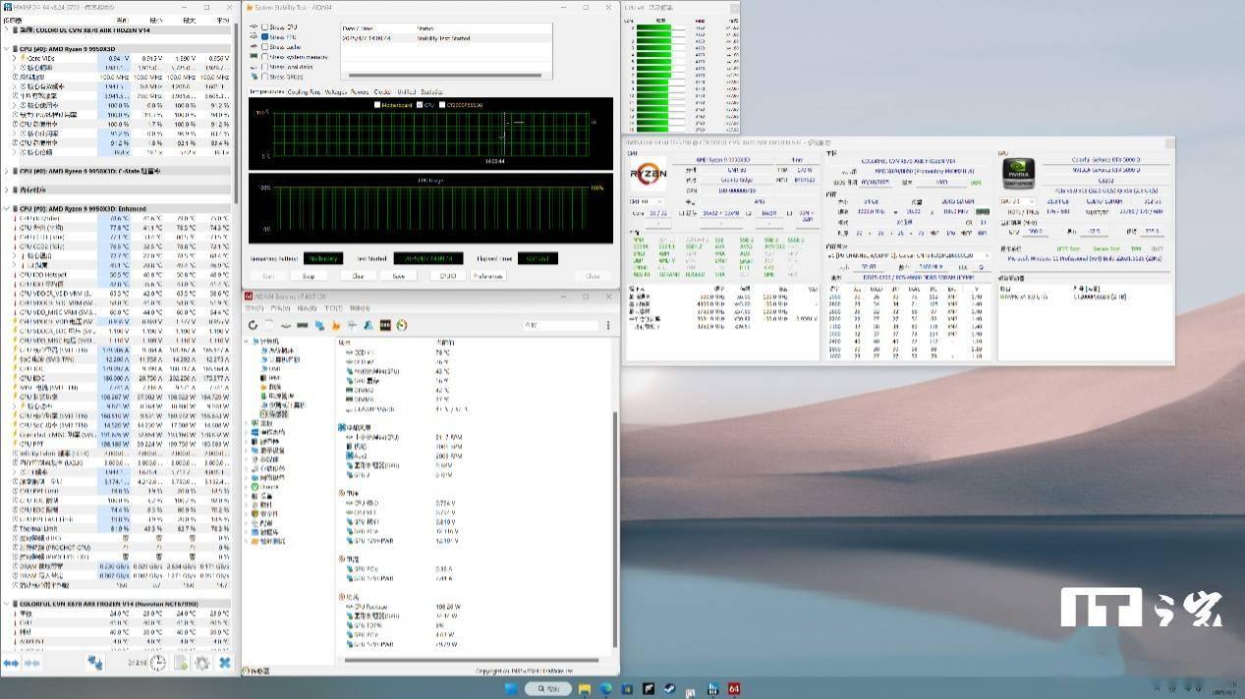Collapse the COLORFUL CVN X870 Nuvoton sensor group
Screen dimensions: 1245x699
[8, 604]
